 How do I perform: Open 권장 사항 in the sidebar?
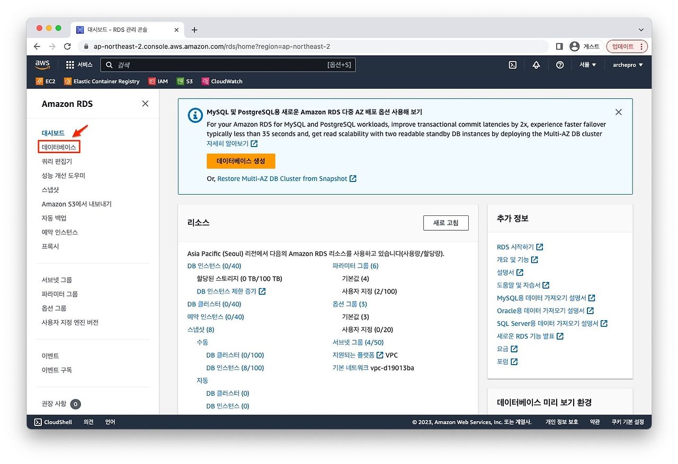coord(54,404)
